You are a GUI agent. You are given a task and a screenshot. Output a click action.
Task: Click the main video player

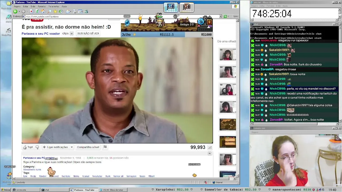click(117, 90)
